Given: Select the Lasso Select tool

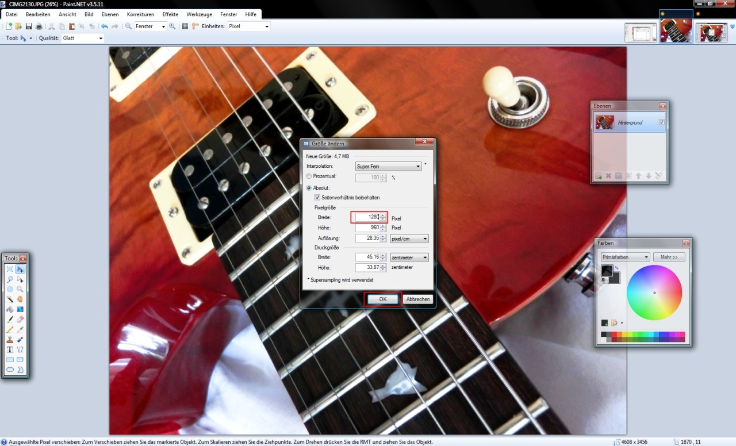Looking at the screenshot, I should click(10, 279).
